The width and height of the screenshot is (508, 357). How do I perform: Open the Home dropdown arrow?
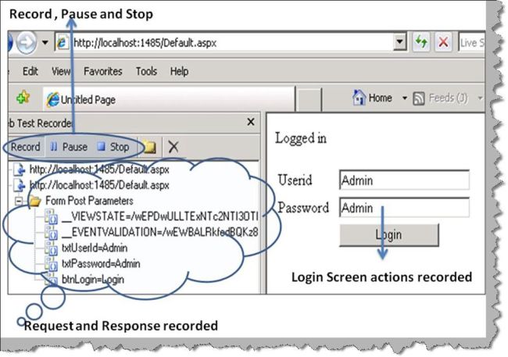pos(404,98)
